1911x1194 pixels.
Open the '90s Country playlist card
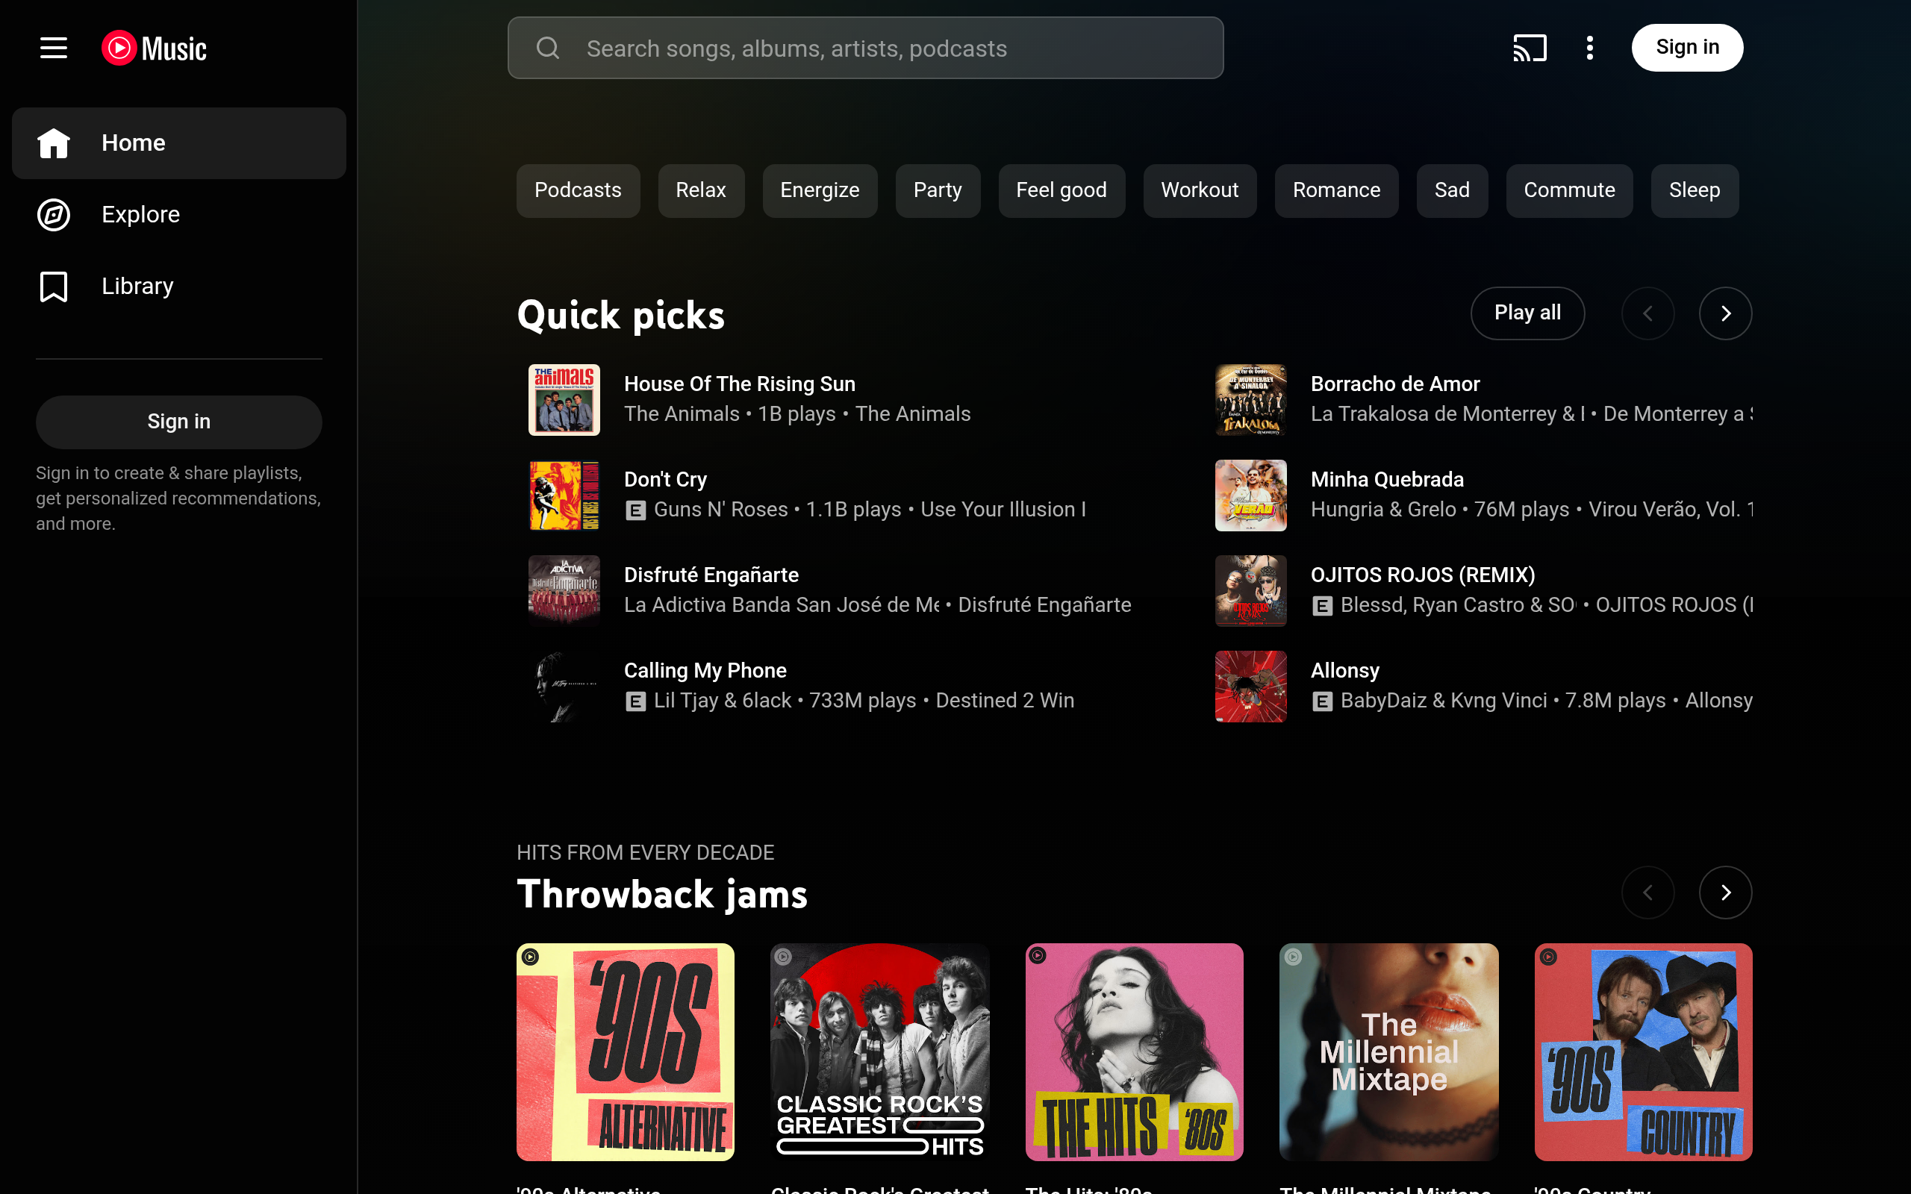(1643, 1052)
